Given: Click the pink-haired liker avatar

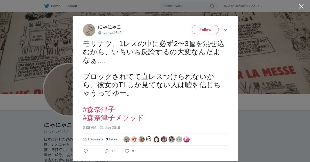Looking at the screenshot, I should [134, 139].
